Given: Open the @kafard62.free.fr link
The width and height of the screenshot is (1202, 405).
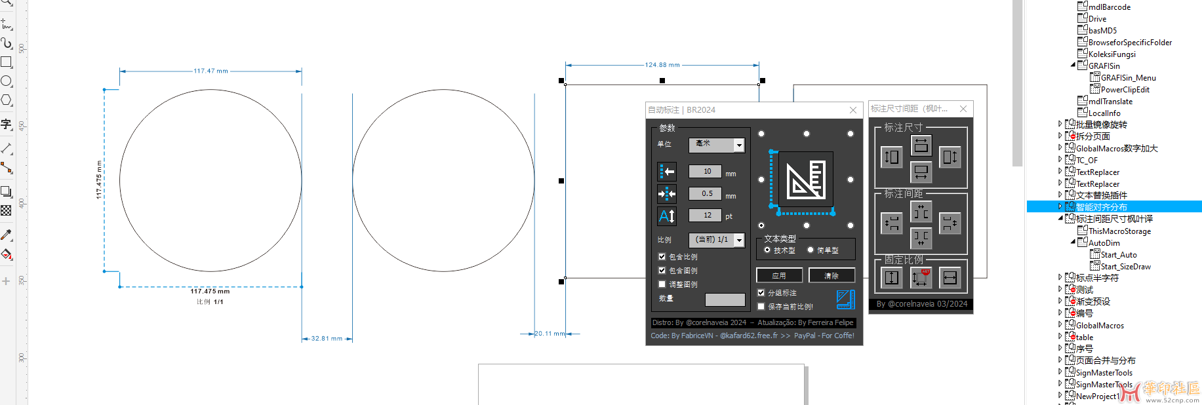Looking at the screenshot, I should coord(748,336).
